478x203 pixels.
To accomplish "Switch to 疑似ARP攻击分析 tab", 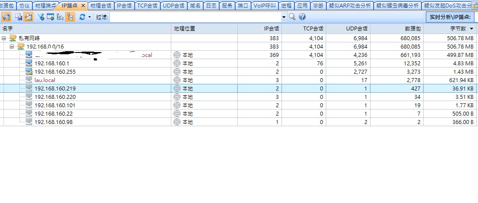I will click(x=350, y=5).
